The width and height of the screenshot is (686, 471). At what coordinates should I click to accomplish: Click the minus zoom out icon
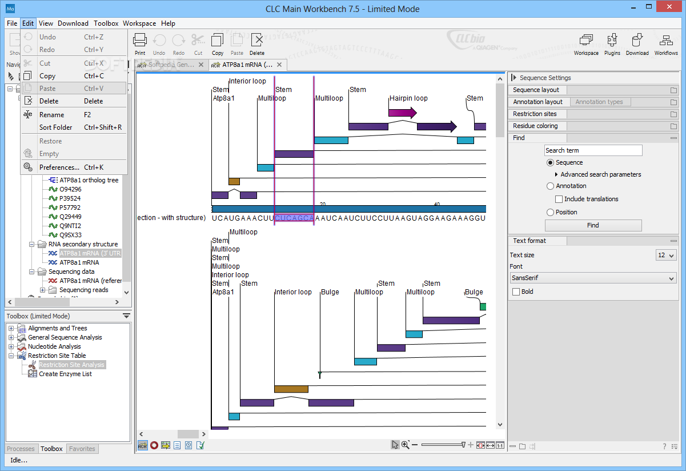415,445
